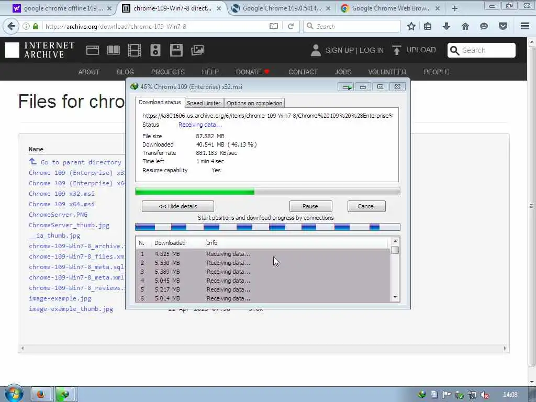
Task: Click the secure padlock icon in address bar
Action: pyautogui.click(x=36, y=26)
